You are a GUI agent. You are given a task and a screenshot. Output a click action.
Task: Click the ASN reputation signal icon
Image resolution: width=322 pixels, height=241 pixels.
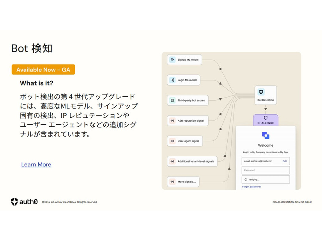point(173,120)
